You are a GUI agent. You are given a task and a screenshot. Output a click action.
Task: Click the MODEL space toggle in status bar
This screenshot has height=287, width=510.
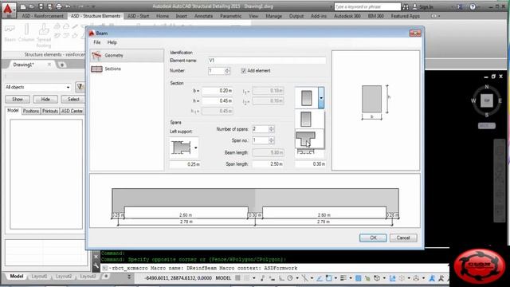(223, 278)
